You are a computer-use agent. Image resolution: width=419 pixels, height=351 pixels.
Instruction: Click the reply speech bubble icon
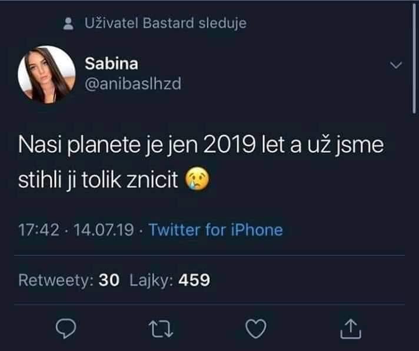click(x=66, y=329)
